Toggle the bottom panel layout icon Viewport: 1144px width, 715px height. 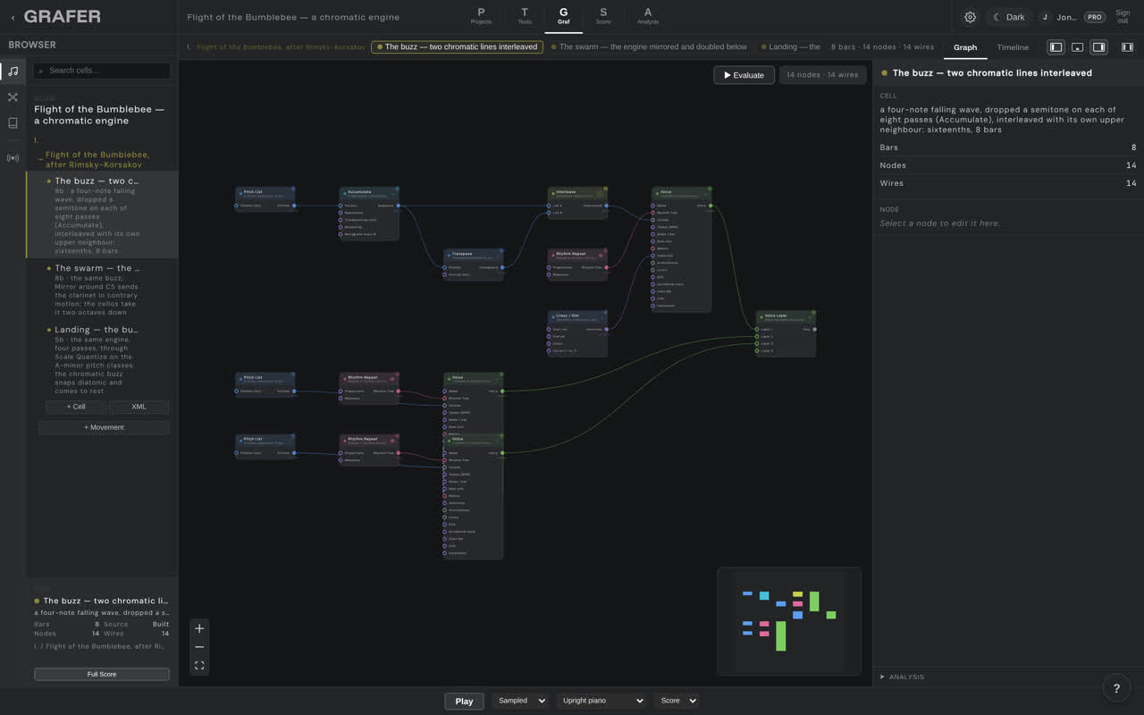click(1078, 47)
